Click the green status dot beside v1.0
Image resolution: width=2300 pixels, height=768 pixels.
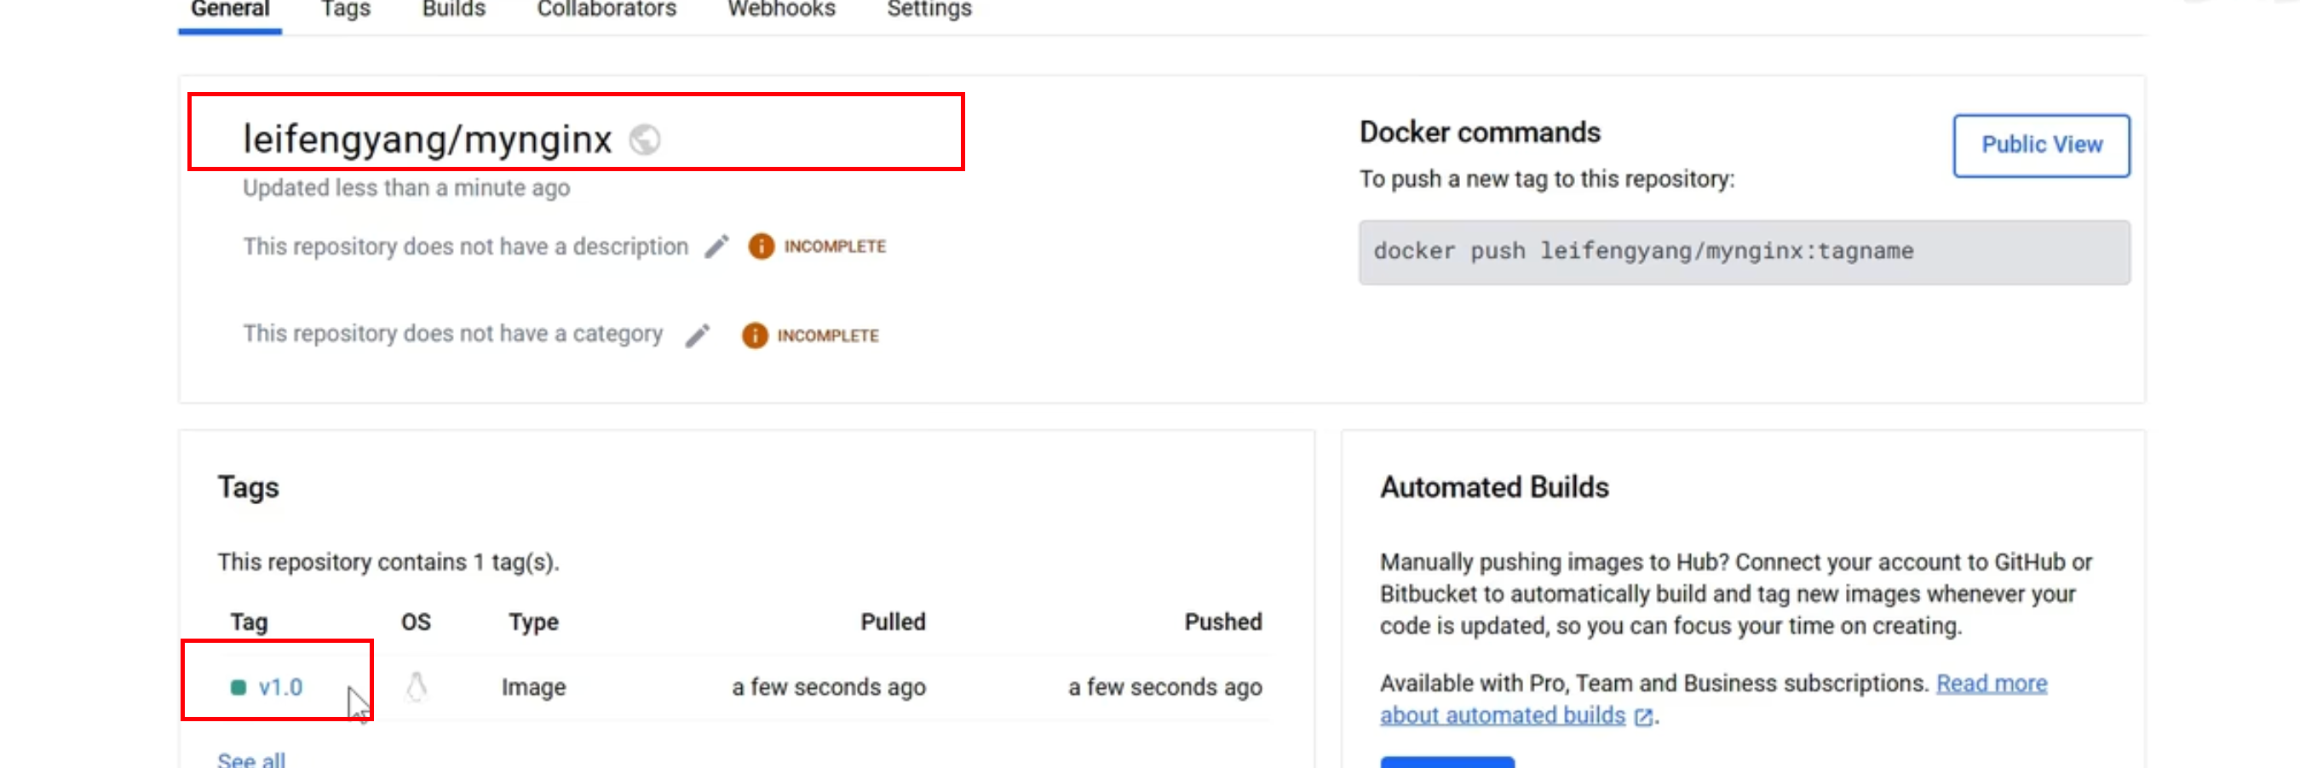point(239,687)
